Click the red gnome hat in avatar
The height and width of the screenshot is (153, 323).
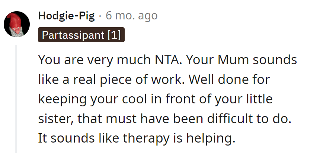click(16, 20)
